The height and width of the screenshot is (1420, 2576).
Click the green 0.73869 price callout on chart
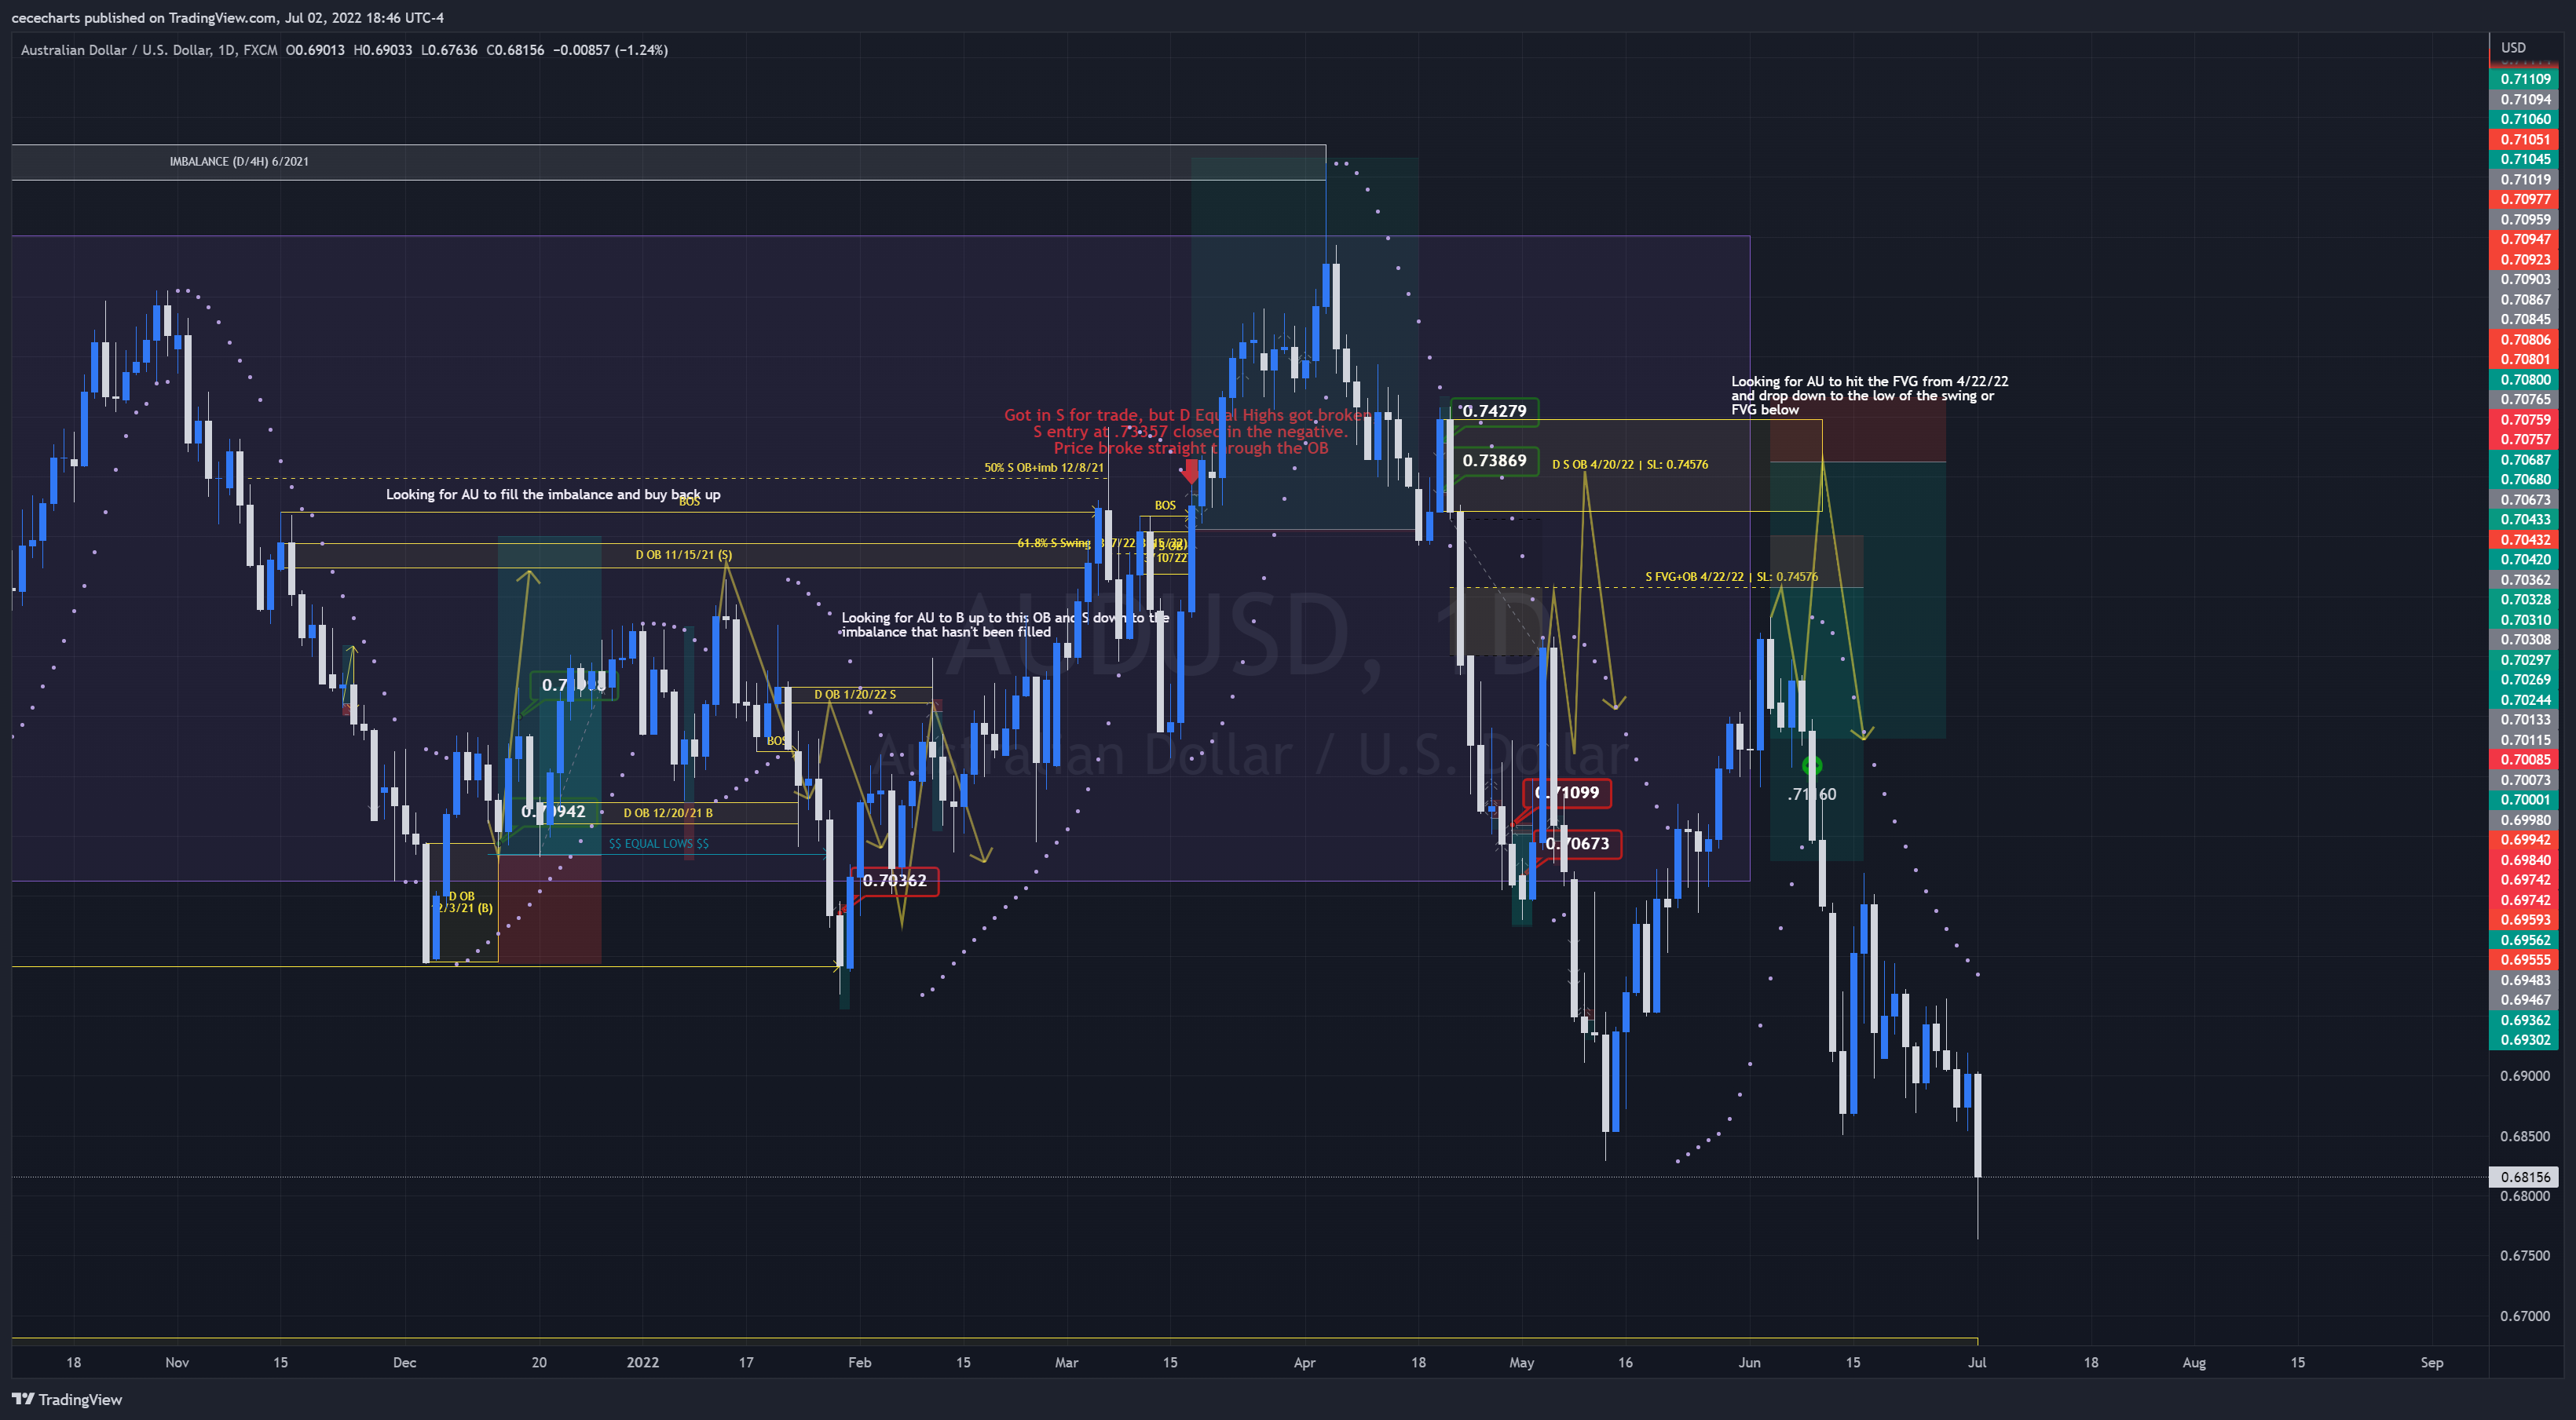(x=1494, y=460)
